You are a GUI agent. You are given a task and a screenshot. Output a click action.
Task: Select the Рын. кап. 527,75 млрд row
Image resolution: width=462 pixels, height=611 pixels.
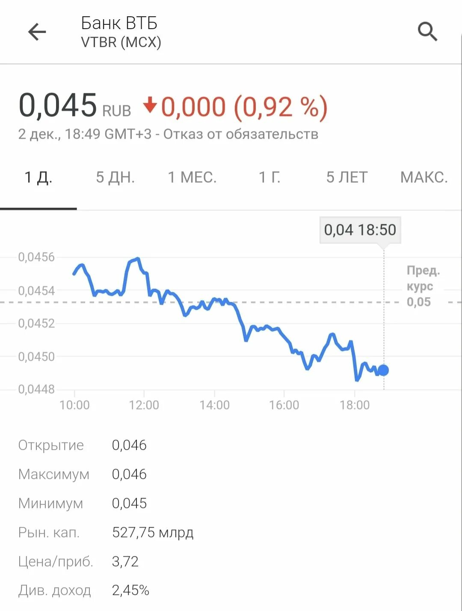(106, 532)
